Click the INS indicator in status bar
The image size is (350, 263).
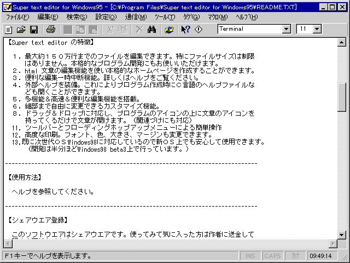[x=250, y=256]
